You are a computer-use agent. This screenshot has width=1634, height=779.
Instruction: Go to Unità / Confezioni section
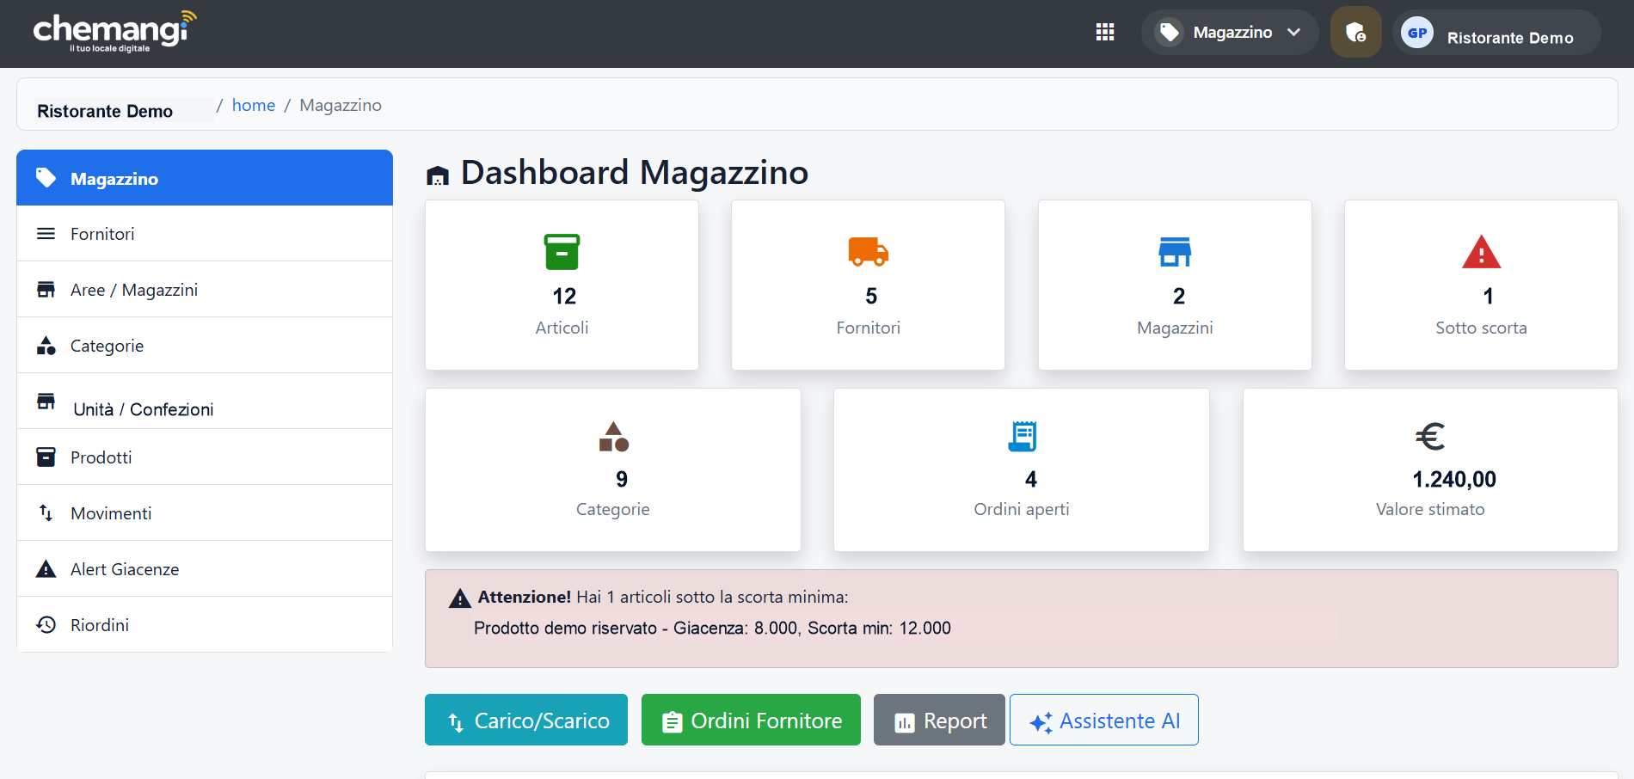205,402
